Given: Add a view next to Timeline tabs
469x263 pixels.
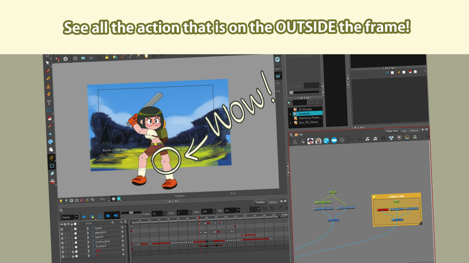Looking at the screenshot, I should (x=281, y=201).
